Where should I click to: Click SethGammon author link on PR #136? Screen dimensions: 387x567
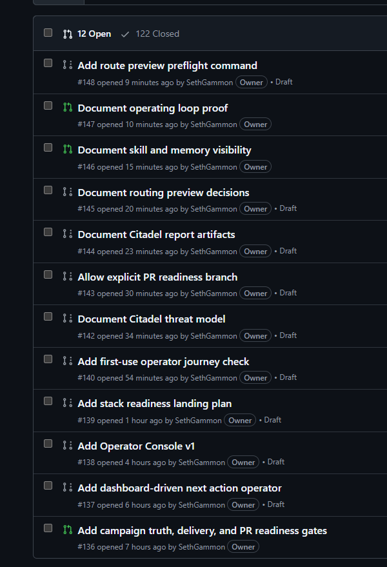(x=201, y=547)
